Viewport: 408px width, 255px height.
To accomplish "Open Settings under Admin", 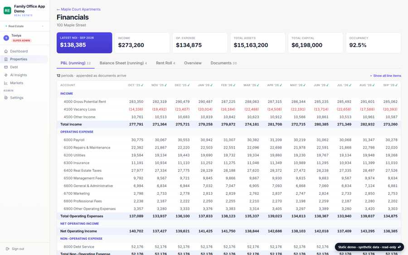I will tap(24, 98).
